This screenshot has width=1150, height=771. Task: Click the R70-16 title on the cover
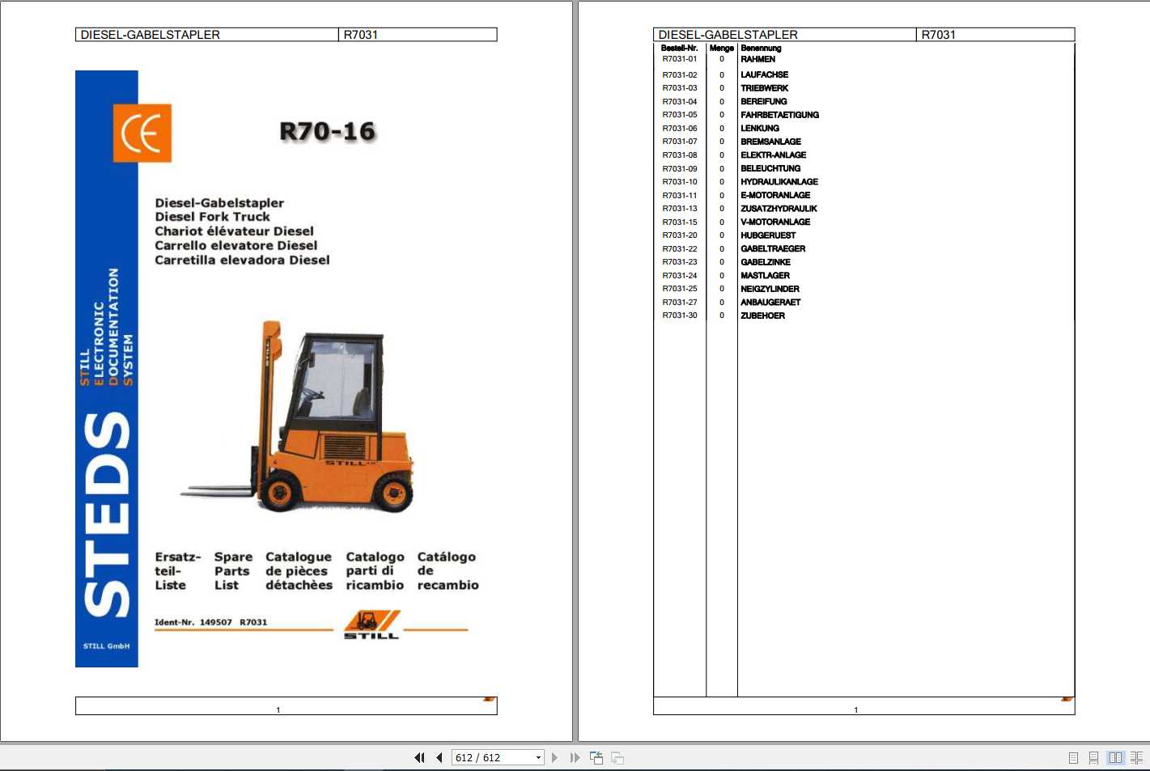coord(328,132)
